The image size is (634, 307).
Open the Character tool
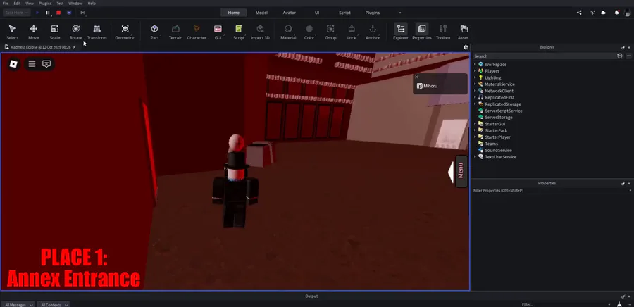[x=197, y=32]
